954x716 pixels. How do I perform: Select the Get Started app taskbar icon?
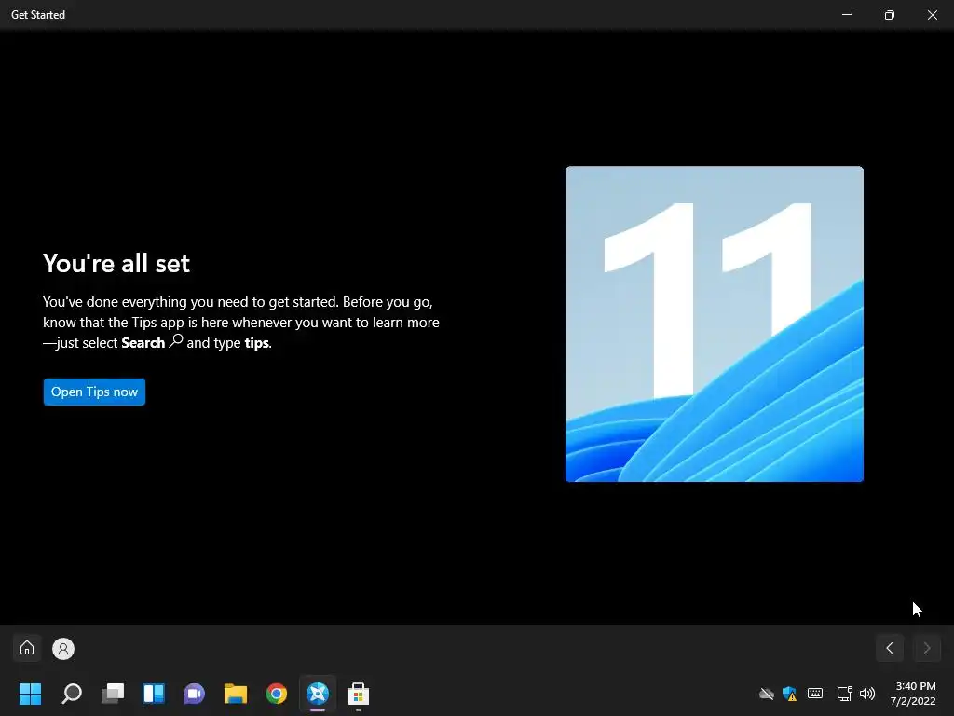[318, 694]
